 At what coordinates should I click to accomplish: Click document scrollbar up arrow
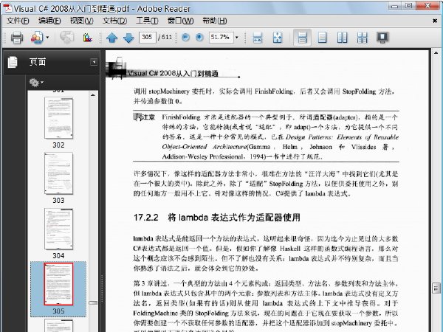click(x=436, y=53)
